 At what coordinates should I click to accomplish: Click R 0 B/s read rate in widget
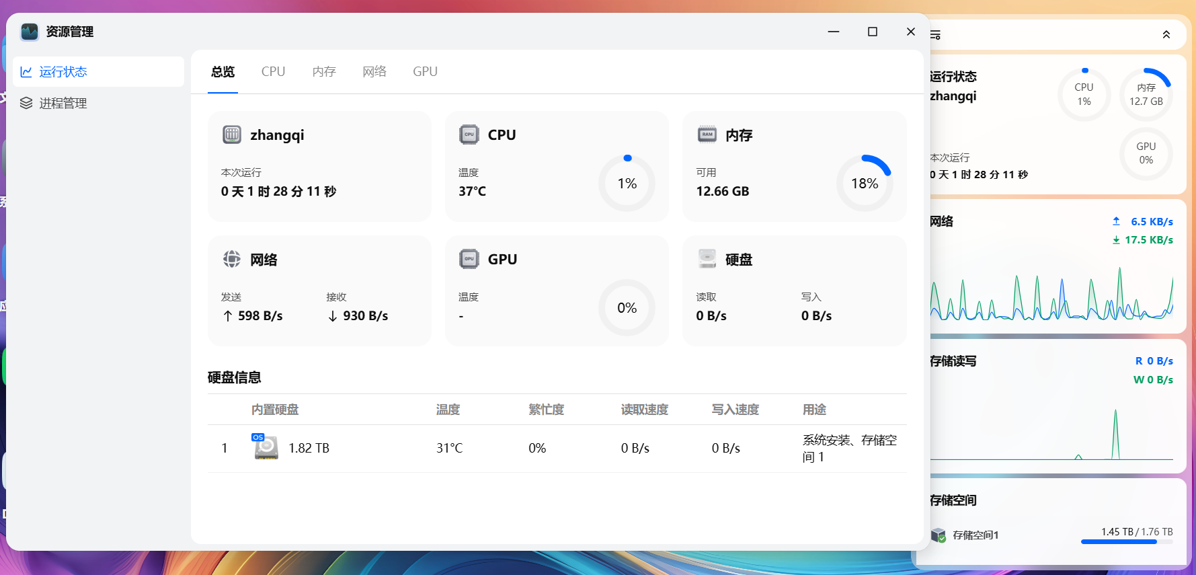pyautogui.click(x=1154, y=361)
